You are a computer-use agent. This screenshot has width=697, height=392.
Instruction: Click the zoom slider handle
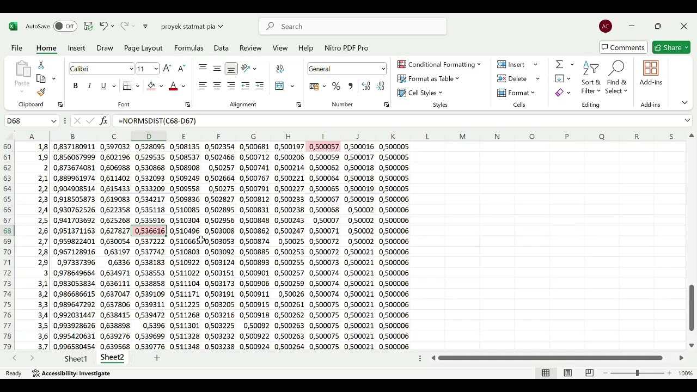coord(637,373)
